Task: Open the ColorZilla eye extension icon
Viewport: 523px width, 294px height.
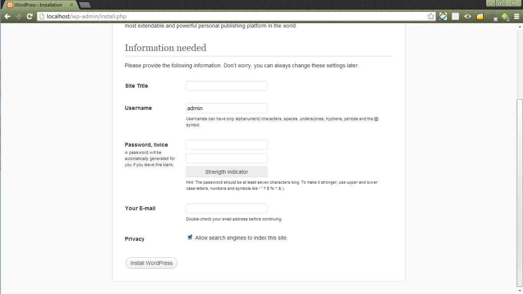Action: pos(467,16)
